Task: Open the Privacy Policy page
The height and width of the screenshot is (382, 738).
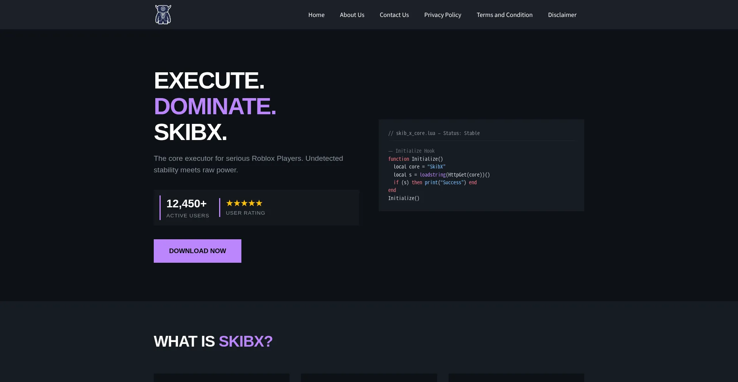Action: [443, 15]
